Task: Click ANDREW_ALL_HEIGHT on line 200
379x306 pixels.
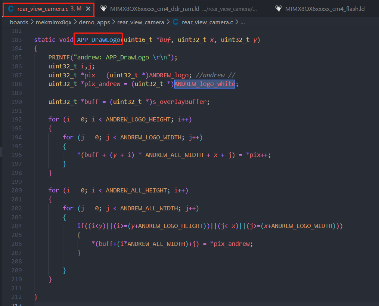Action: [x=136, y=191]
